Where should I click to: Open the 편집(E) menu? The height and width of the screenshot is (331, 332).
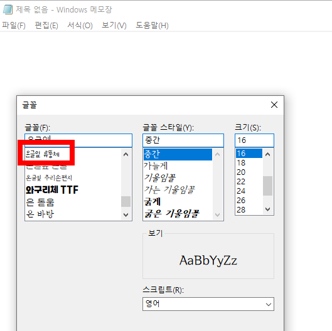46,25
